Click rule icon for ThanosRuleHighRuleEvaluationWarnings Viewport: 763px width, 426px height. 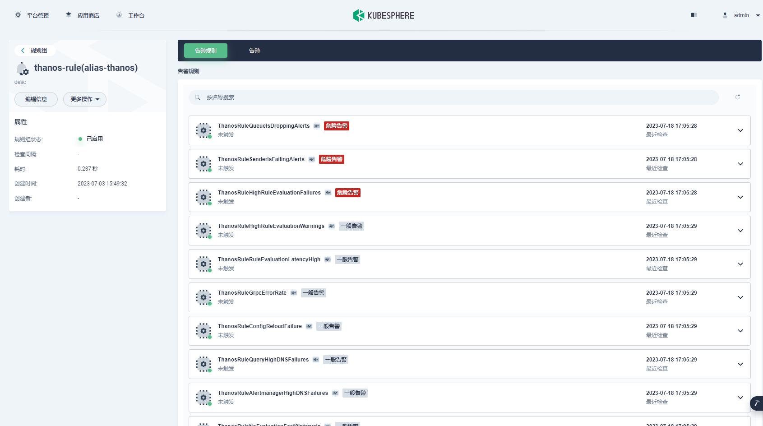(203, 231)
